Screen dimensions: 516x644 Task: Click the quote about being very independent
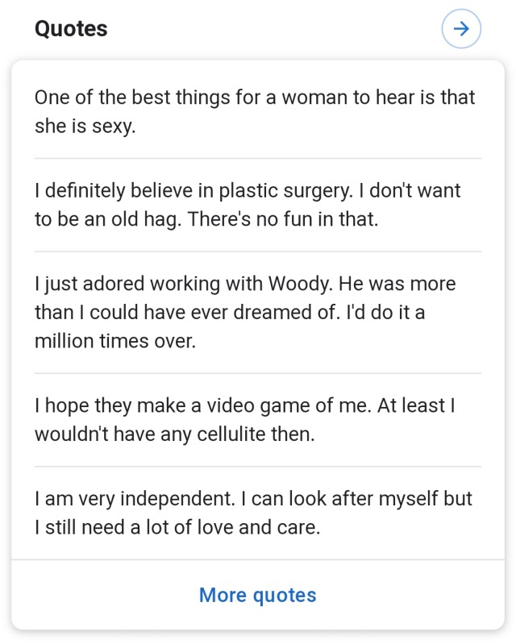253,513
